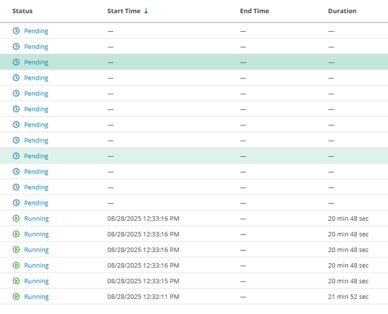Viewport: 388px width, 314px height.
Task: Open the Running link for the 12:32:11 PM job
Action: (x=36, y=297)
